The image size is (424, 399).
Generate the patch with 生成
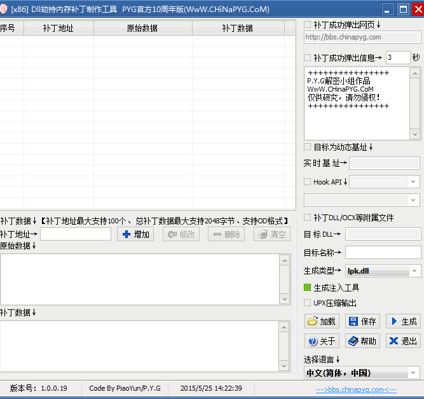point(404,321)
